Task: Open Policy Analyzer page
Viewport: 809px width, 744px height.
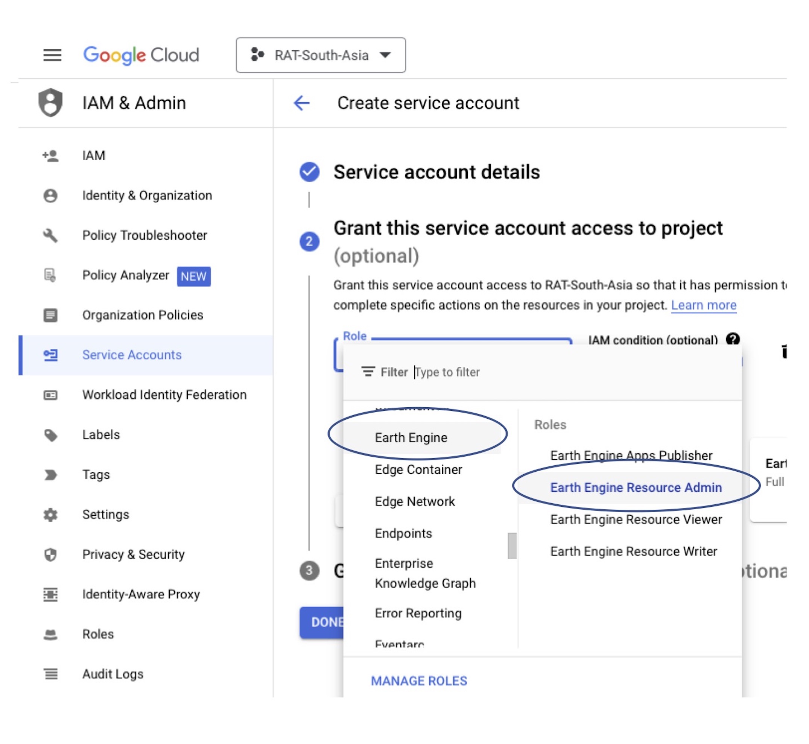Action: click(126, 275)
